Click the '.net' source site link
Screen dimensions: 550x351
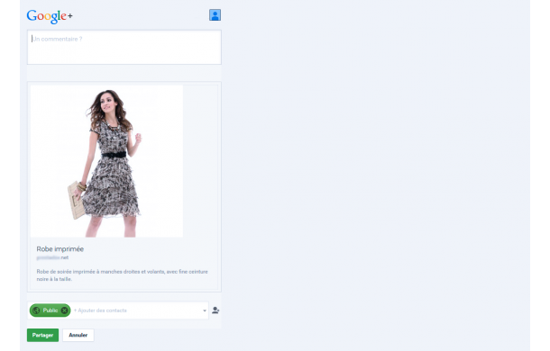52,257
